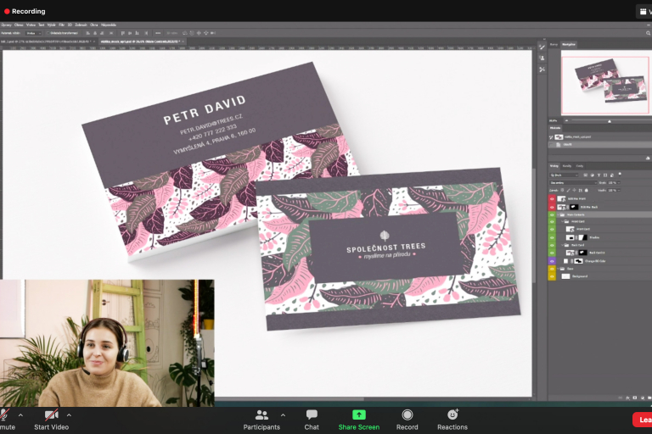Click the red Leave button
Screen dimensions: 652x434
tap(643, 420)
